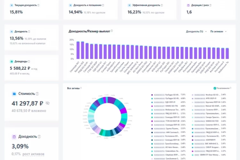Open info tooltip beside Текущая доходность
Viewport: 240px width, 160px height.
38,5
